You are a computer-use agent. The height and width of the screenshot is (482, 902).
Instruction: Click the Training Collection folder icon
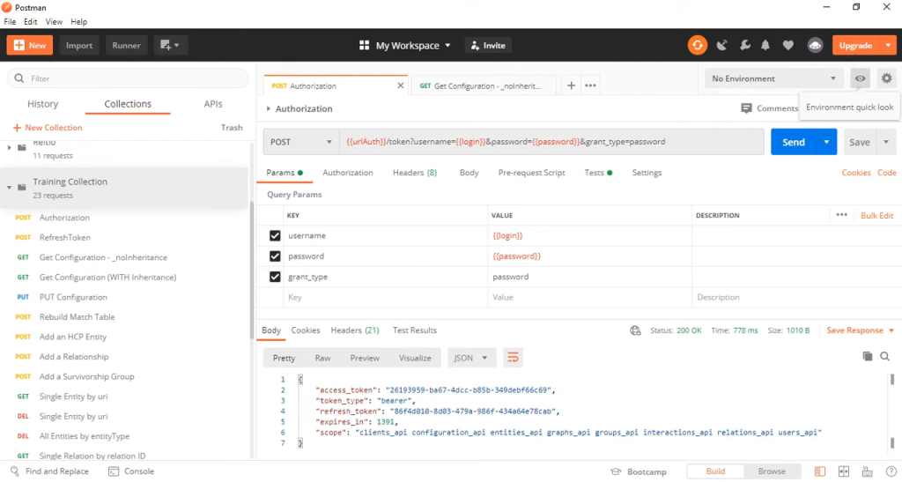click(22, 188)
